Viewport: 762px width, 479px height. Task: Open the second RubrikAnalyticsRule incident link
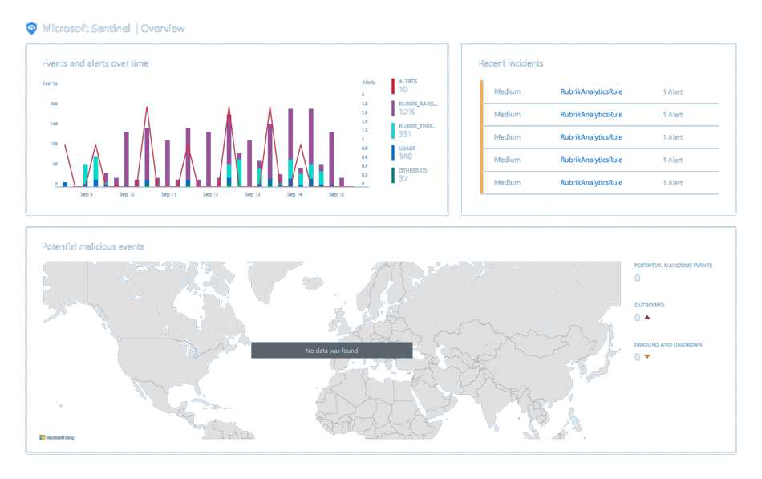(x=591, y=114)
